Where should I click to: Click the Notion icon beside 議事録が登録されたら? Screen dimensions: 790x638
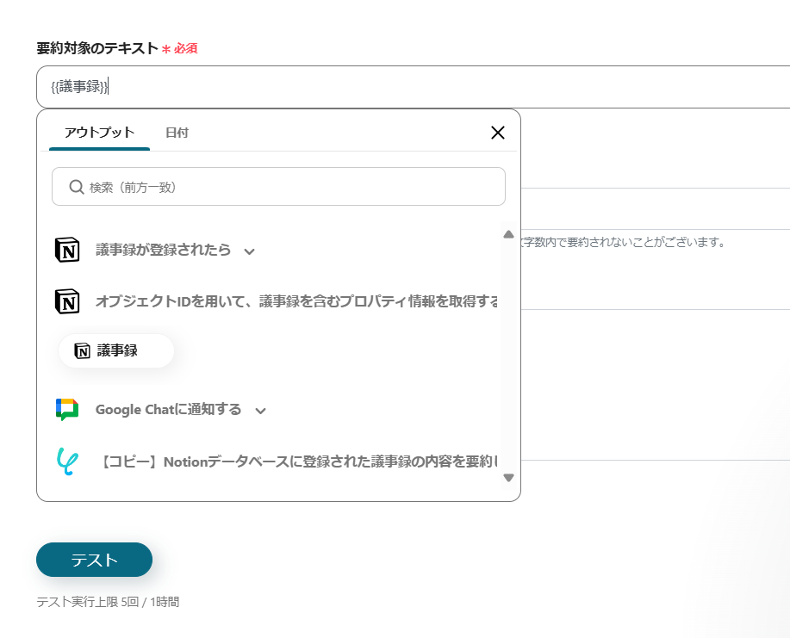(x=67, y=250)
